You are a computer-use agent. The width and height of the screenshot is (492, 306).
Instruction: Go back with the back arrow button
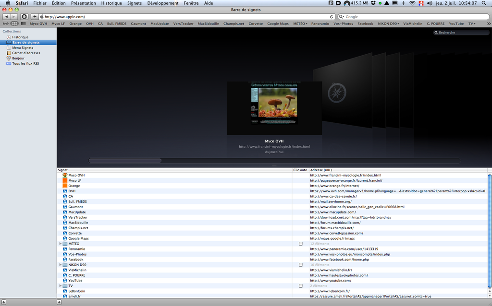click(x=6, y=17)
